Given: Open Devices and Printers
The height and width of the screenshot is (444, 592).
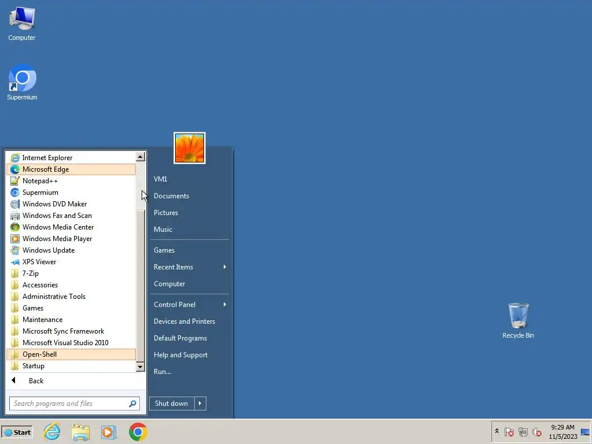Looking at the screenshot, I should pyautogui.click(x=190, y=321).
